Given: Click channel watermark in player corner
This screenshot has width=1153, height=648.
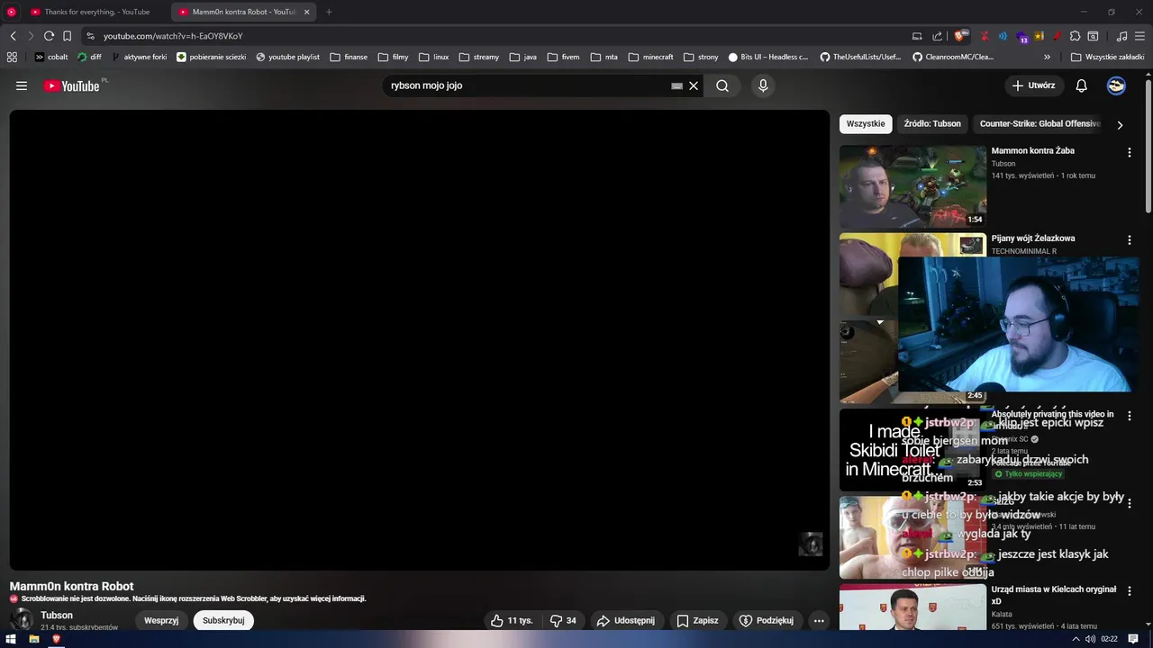Looking at the screenshot, I should (811, 544).
